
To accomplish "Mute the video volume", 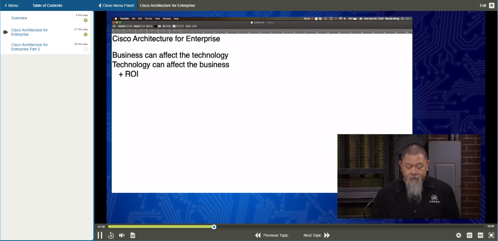I will coord(122,235).
